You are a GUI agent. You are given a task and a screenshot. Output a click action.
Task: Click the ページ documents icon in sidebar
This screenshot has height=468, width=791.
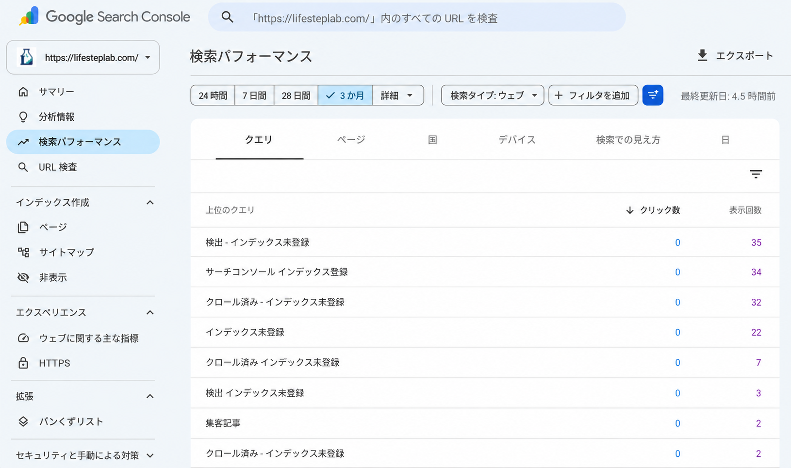[23, 227]
